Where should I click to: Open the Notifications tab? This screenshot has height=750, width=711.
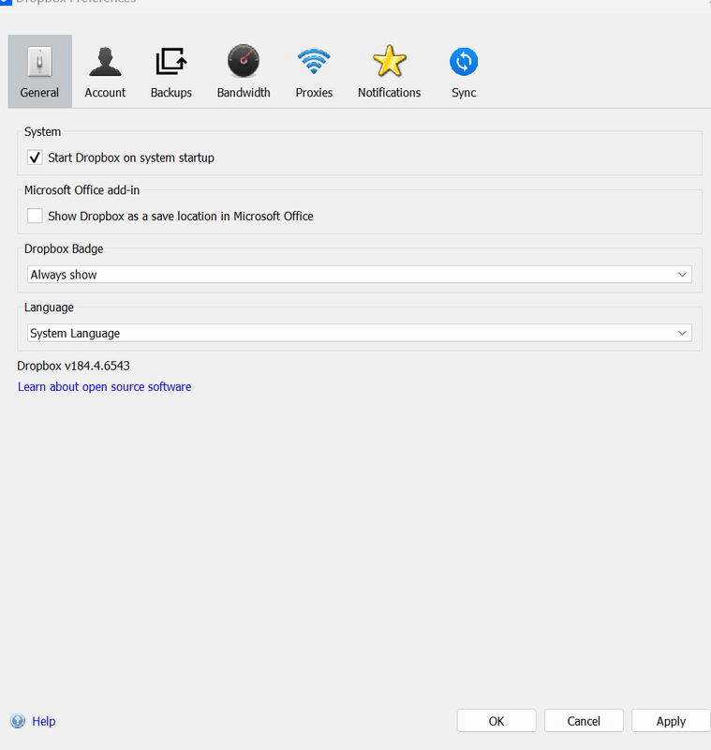pyautogui.click(x=390, y=71)
